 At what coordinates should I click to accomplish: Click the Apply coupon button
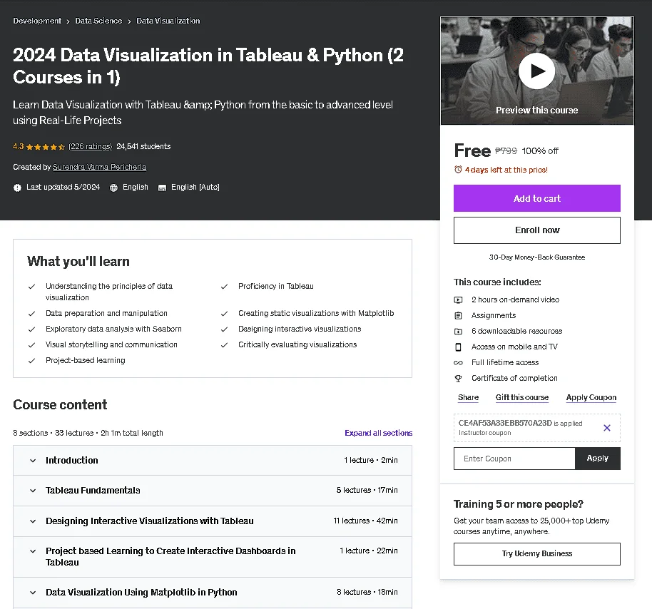click(x=598, y=459)
